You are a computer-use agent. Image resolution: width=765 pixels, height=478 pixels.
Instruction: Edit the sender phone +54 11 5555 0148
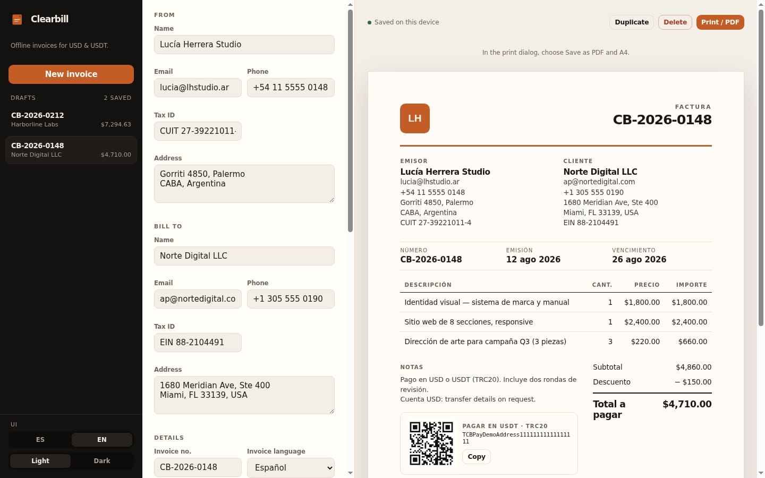coord(291,88)
